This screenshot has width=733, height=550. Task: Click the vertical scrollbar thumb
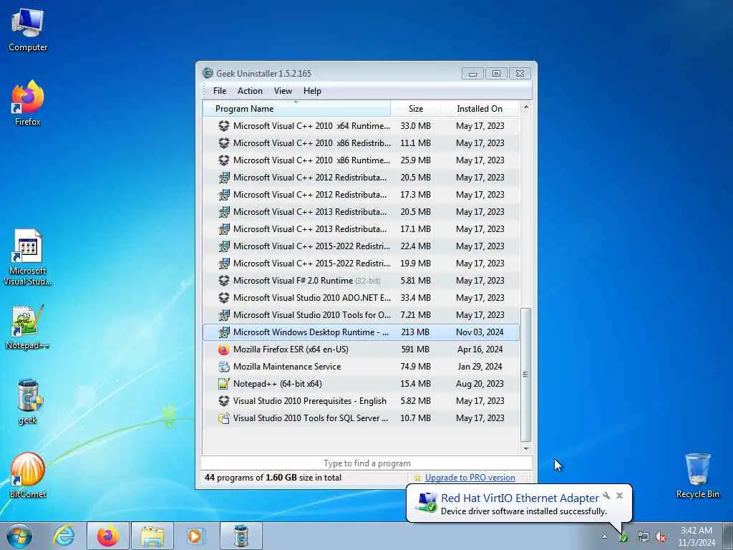526,374
